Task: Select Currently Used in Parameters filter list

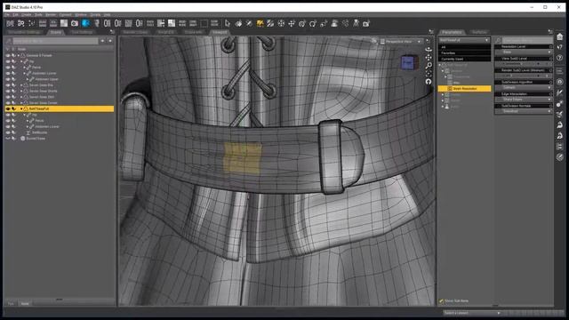Action: click(x=464, y=59)
